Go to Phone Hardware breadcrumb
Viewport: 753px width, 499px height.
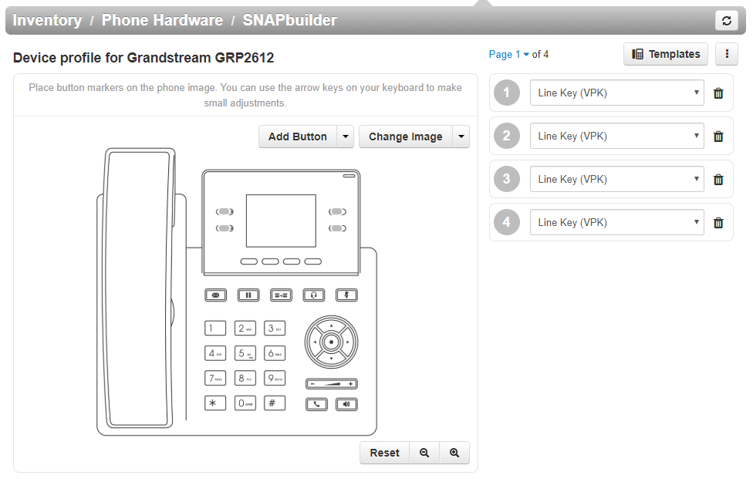(162, 20)
